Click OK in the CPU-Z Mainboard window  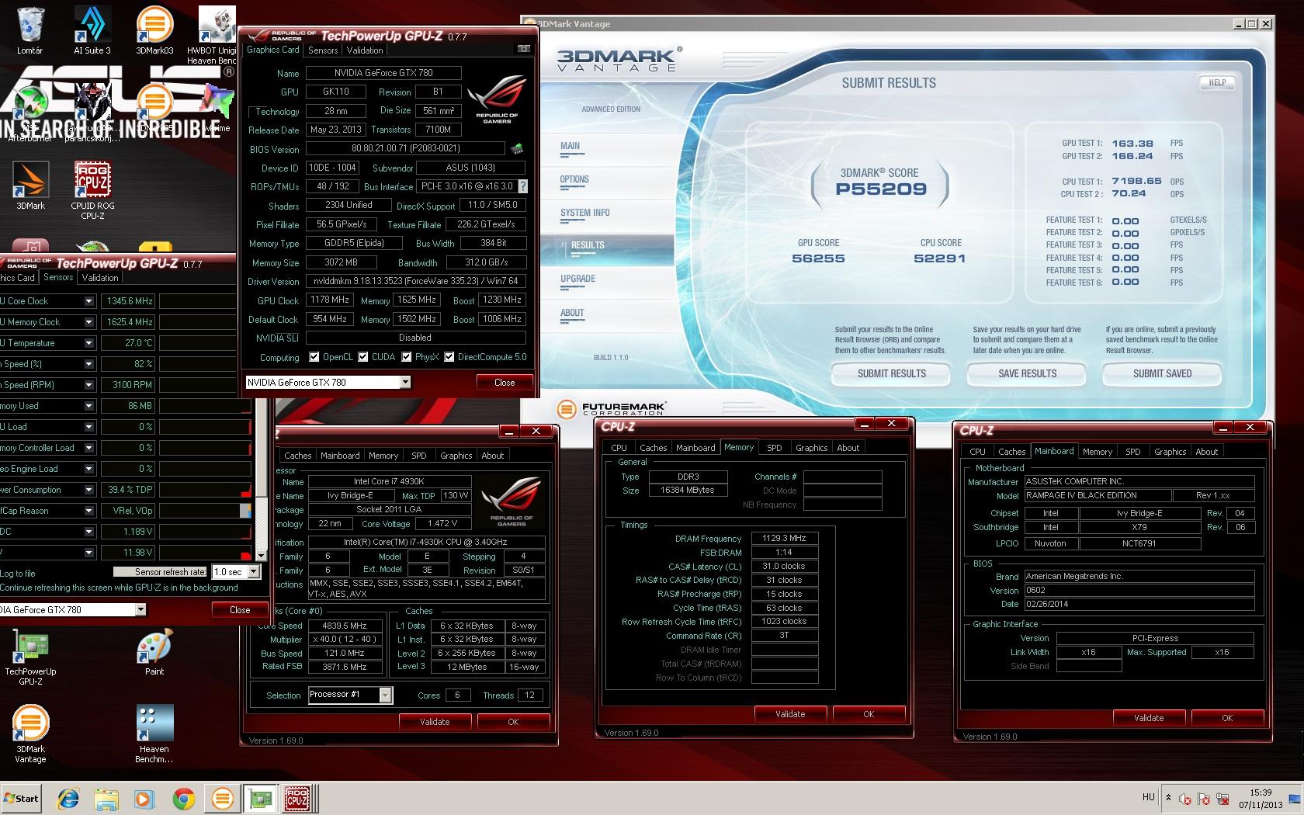(x=1227, y=718)
